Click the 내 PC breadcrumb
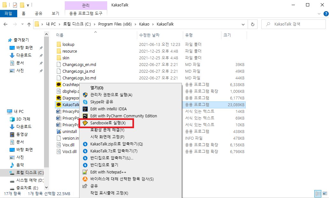This screenshot has height=198, width=329. point(51,24)
